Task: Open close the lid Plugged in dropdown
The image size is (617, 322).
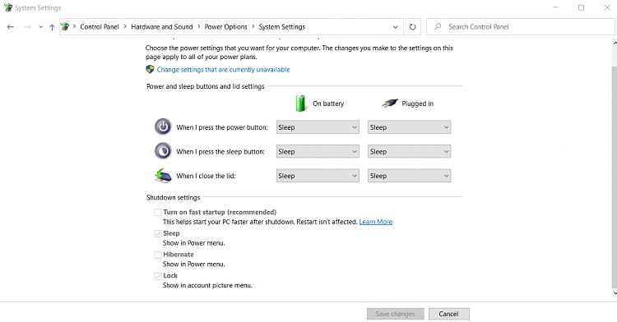Action: 409,176
